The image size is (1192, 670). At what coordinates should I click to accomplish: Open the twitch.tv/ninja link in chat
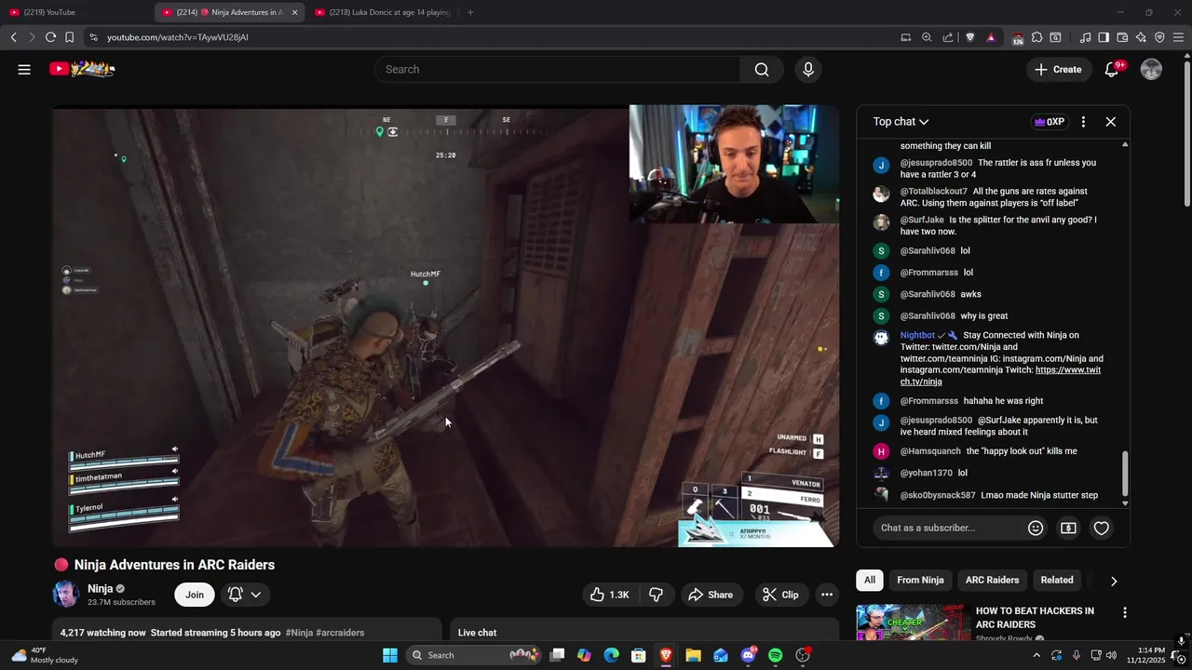[x=1000, y=376]
